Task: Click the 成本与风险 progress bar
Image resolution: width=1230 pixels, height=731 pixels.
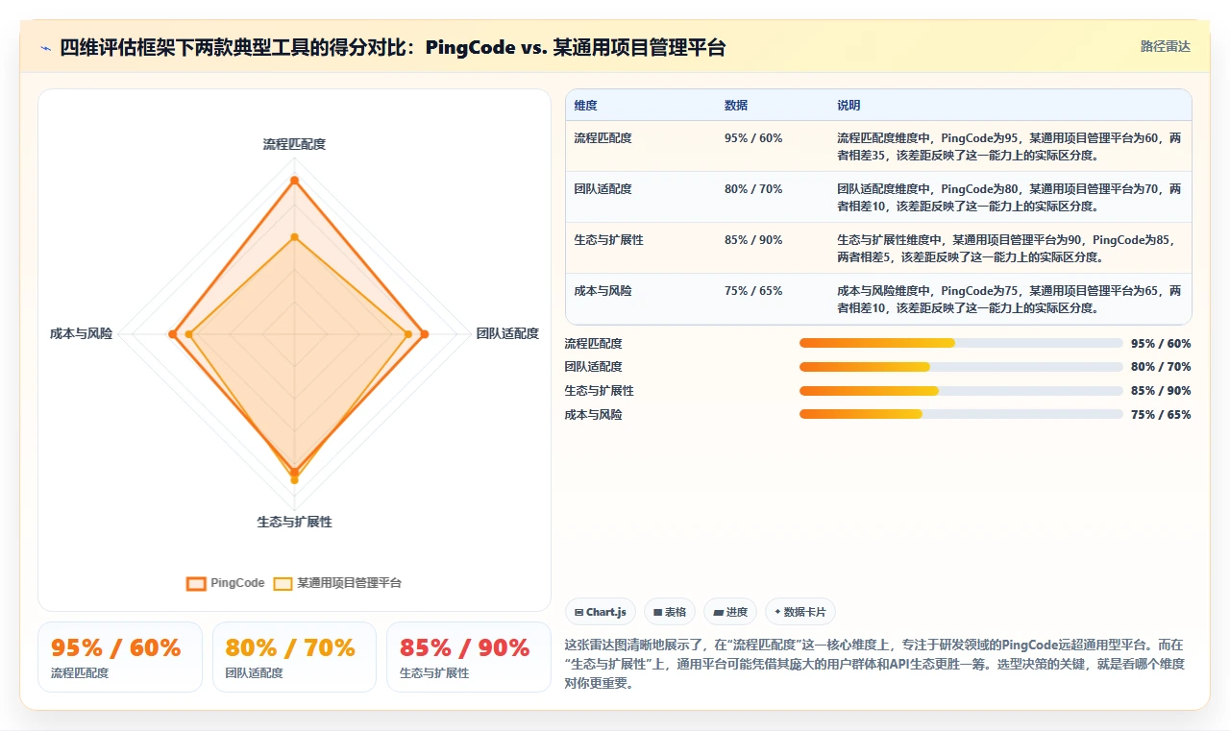Action: point(961,414)
